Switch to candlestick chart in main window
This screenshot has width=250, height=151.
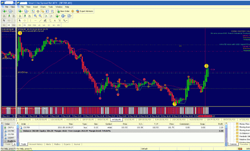point(25,16)
